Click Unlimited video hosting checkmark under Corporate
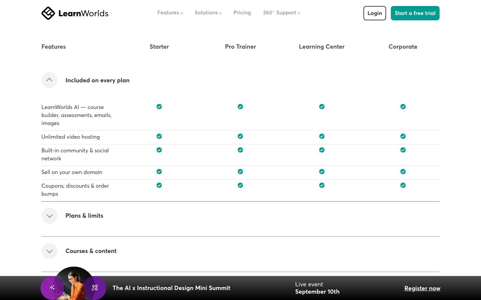The image size is (481, 300). click(403, 136)
